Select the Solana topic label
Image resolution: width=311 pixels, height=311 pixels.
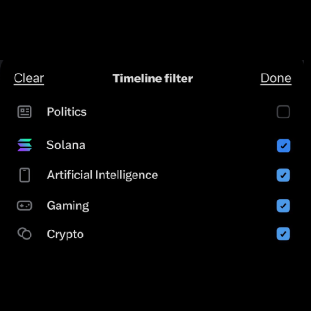coord(66,145)
